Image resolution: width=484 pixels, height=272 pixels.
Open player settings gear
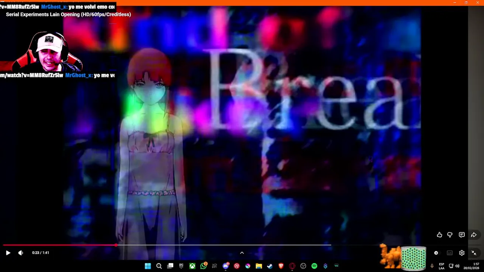tap(462, 253)
